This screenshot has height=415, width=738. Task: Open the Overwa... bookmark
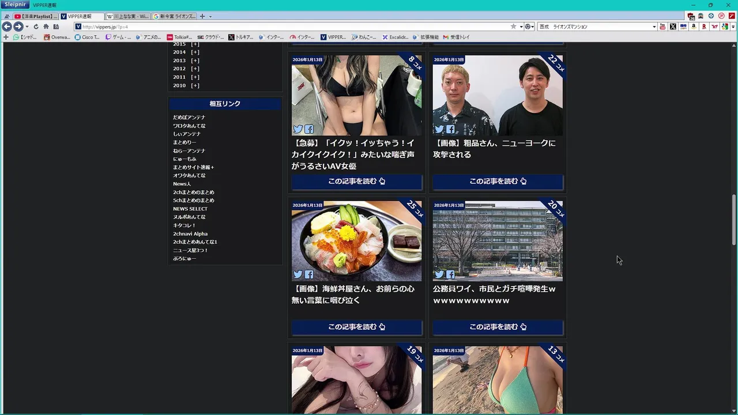coord(57,37)
